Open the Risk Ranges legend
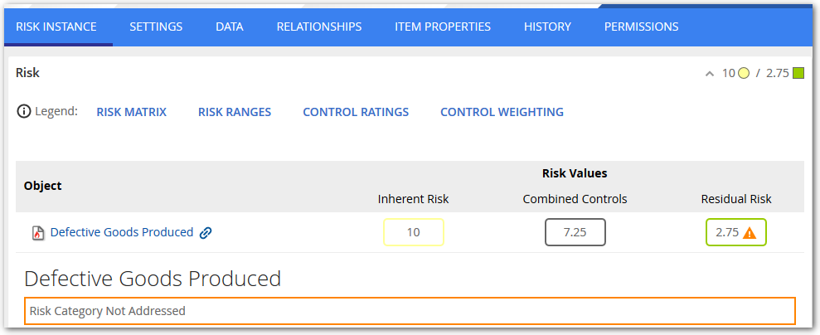Image resolution: width=820 pixels, height=335 pixels. pyautogui.click(x=235, y=112)
